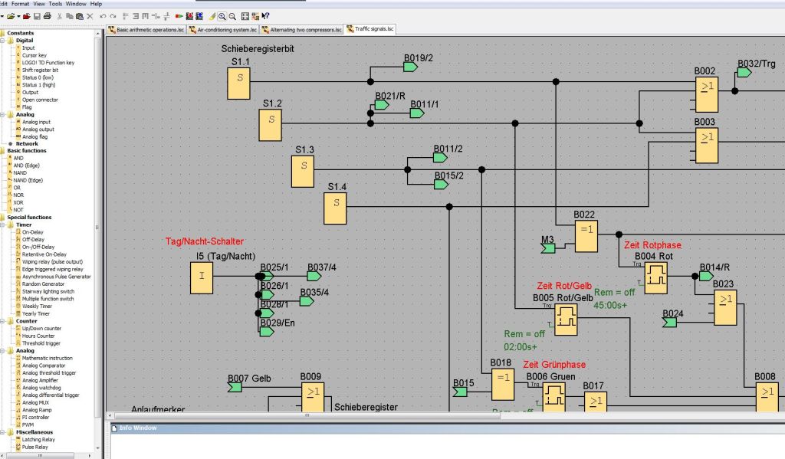Click the Cut scissors icon
The width and height of the screenshot is (785, 459).
point(60,17)
